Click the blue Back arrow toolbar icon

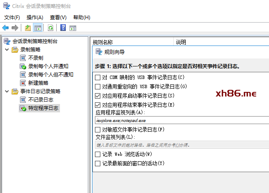pyautogui.click(x=5, y=28)
